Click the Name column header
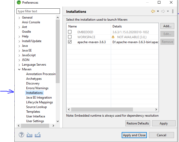This screenshot has height=142, width=179. point(89,26)
